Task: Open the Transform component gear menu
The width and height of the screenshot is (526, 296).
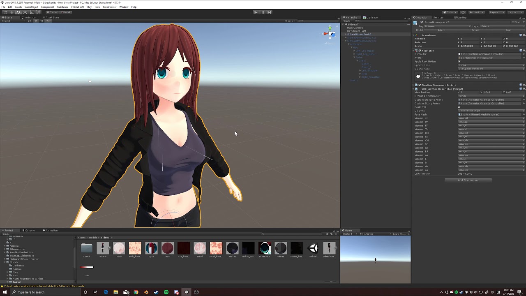Action: pyautogui.click(x=523, y=35)
